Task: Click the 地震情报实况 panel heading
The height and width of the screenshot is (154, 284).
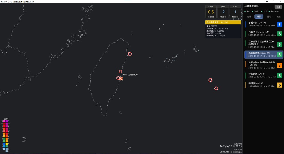Action: (x=251, y=6)
